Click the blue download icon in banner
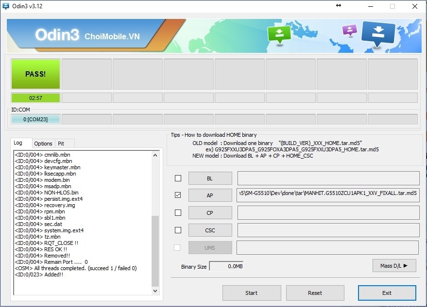Screen dimensions: 427x307 click(x=378, y=33)
